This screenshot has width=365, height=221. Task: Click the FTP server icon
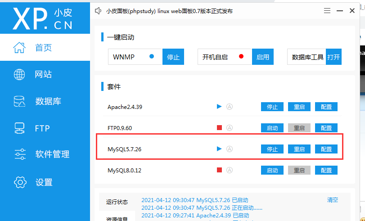click(19, 128)
